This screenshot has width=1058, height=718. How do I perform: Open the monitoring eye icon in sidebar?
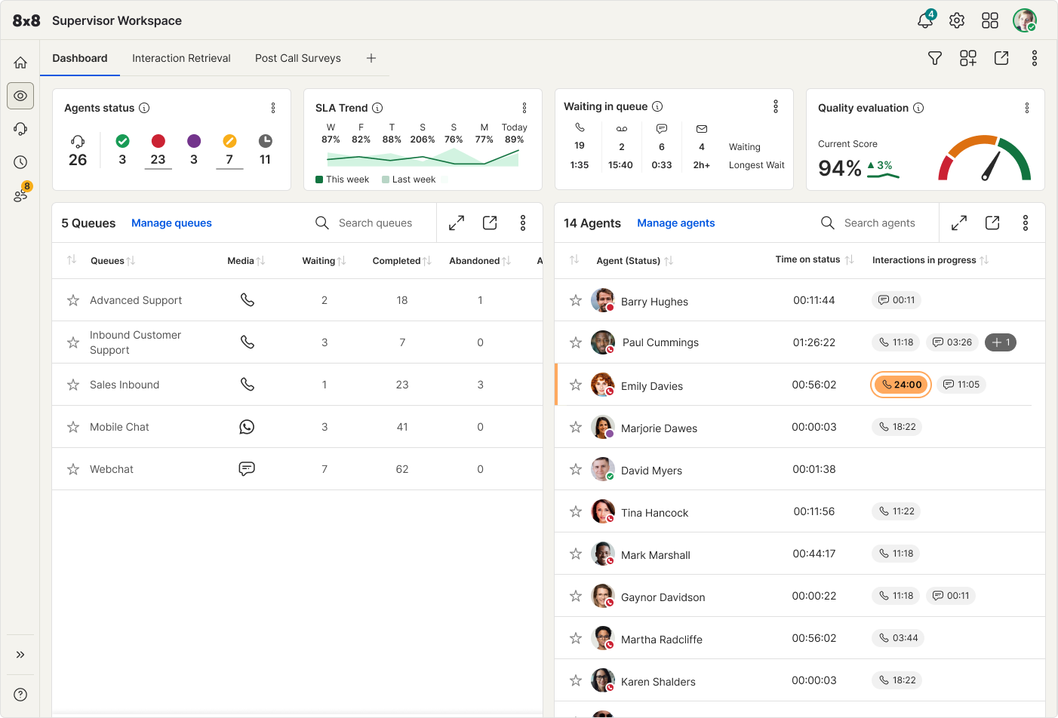coord(20,96)
